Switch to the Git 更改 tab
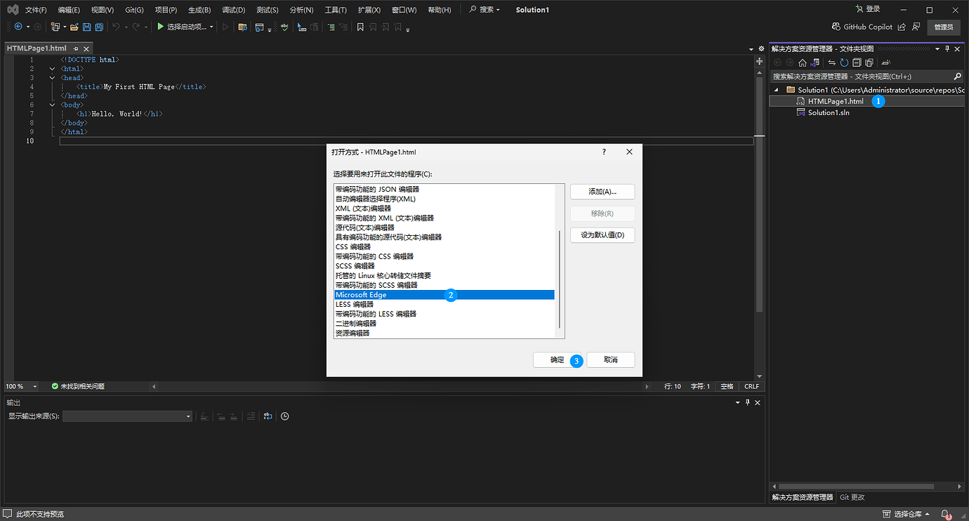 (851, 496)
